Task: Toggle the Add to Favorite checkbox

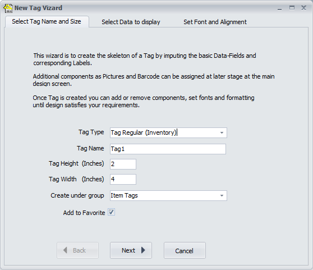Action: 112,212
